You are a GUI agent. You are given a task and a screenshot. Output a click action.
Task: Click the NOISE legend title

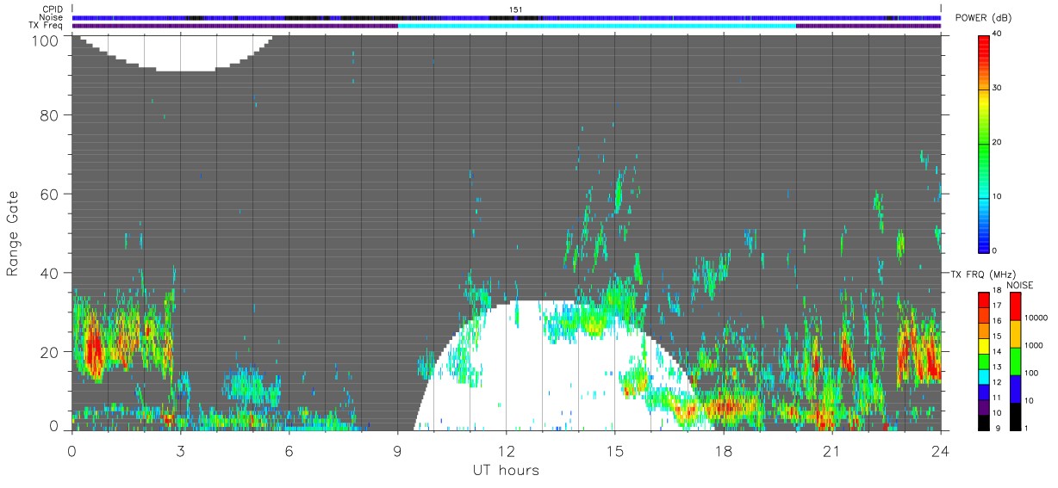1020,285
